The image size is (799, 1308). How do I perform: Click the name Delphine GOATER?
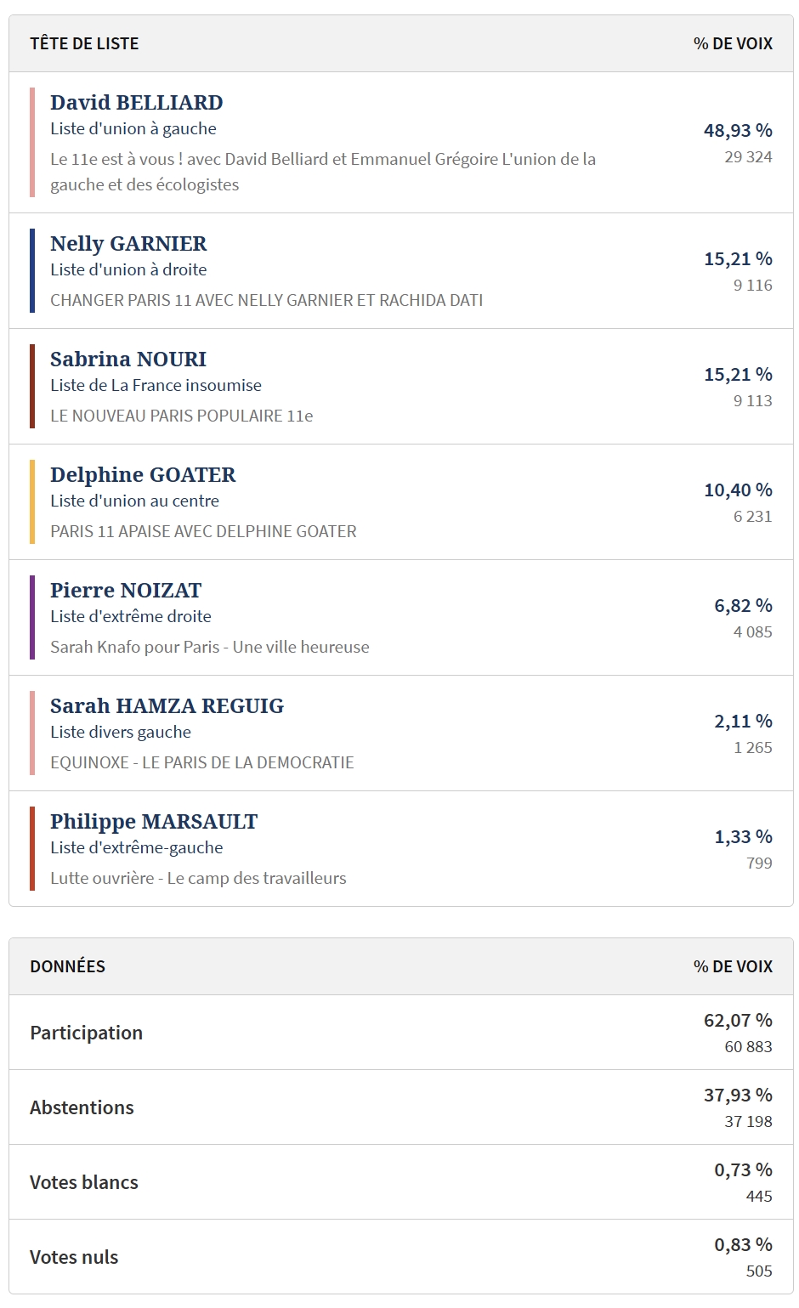coord(143,475)
